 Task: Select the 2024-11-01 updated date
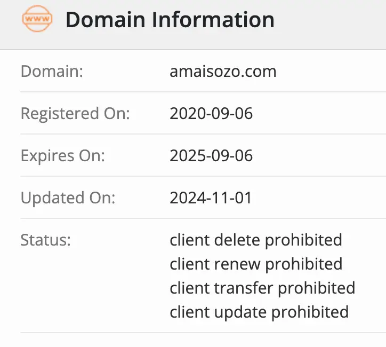[x=211, y=198]
